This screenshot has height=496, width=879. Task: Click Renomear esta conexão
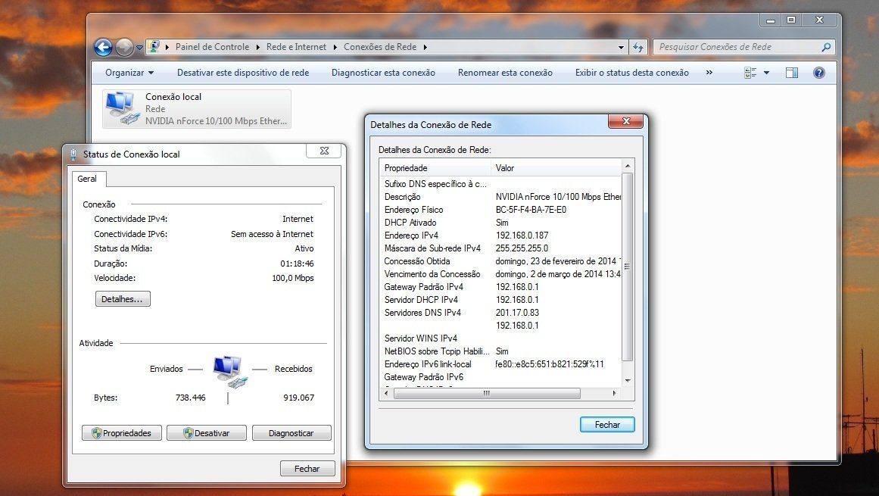505,73
